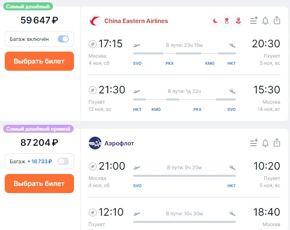This screenshot has width=290, height=230.
Task: Click the night transfer moon icon
Action: coord(215,21)
